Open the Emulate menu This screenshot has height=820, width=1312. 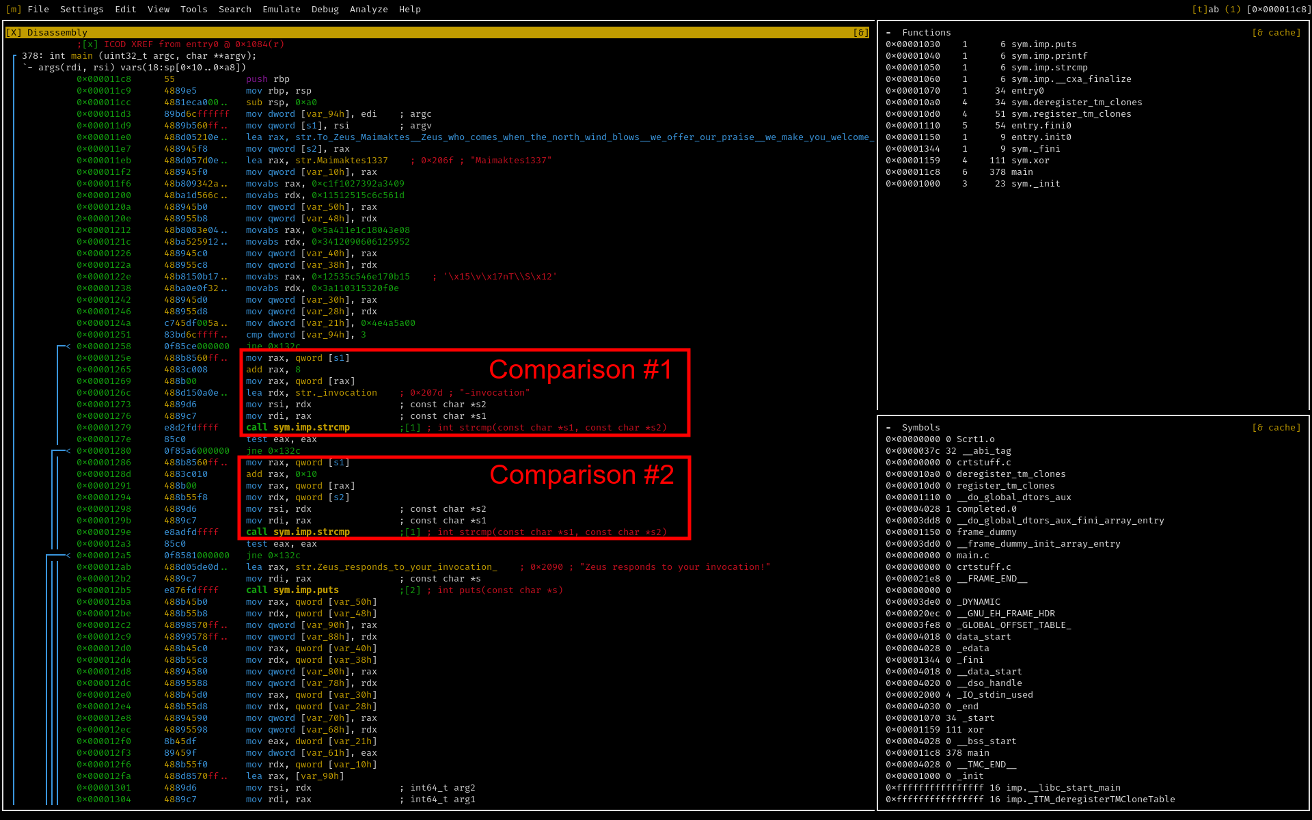(x=281, y=10)
